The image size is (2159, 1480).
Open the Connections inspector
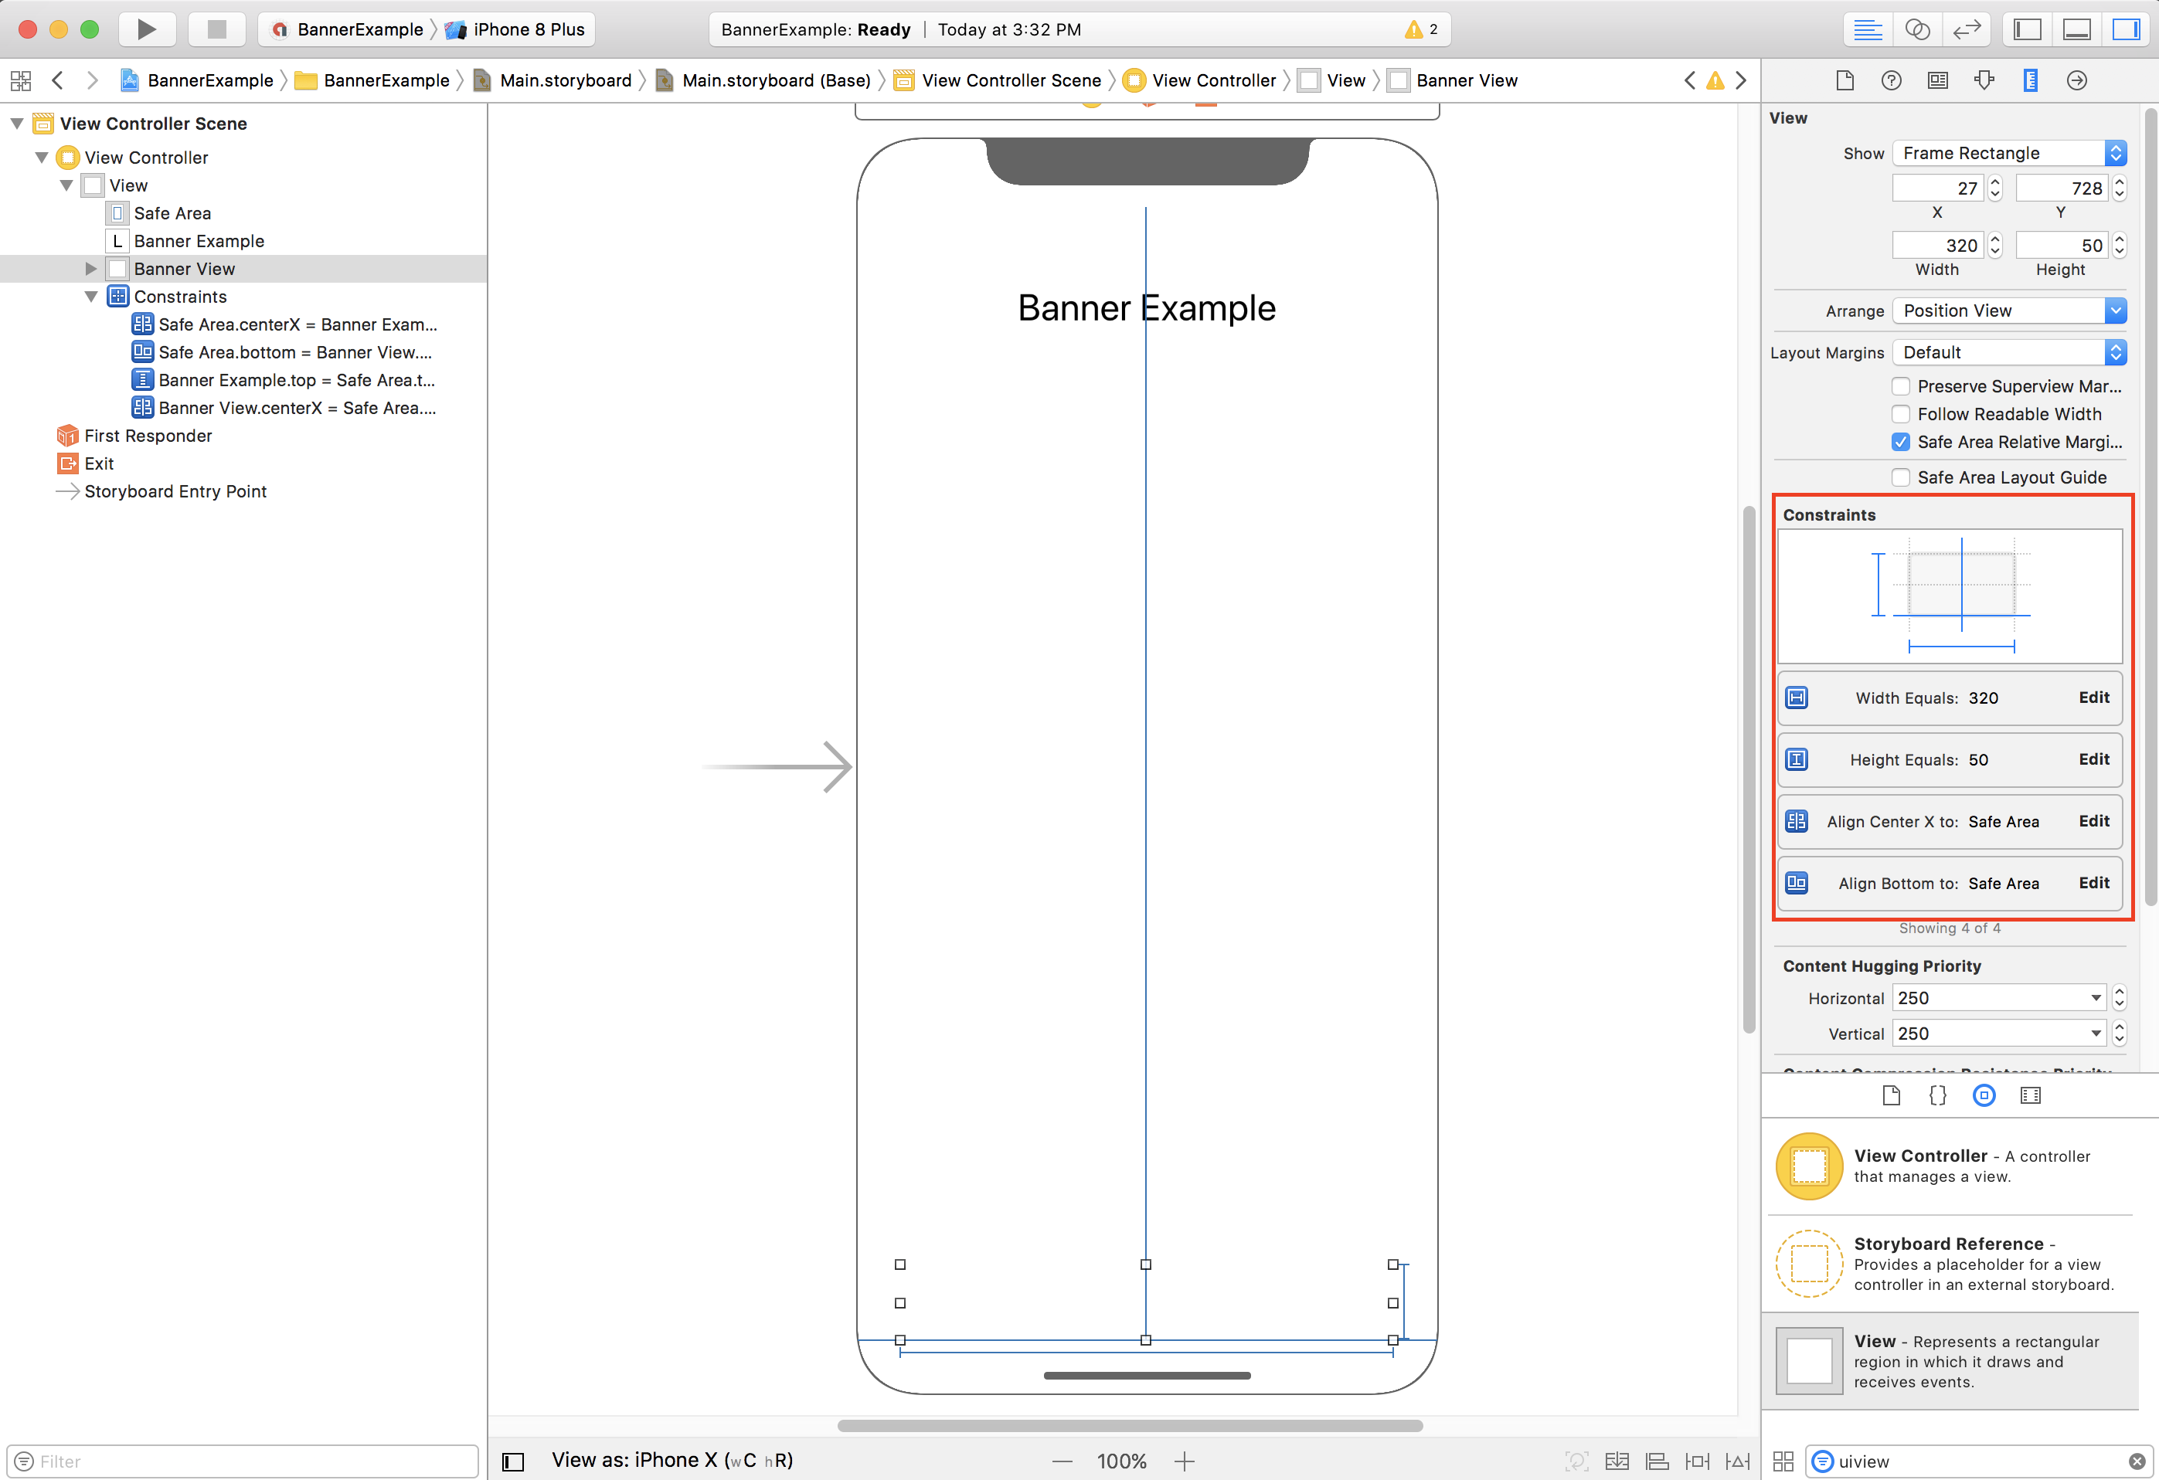pos(2076,81)
